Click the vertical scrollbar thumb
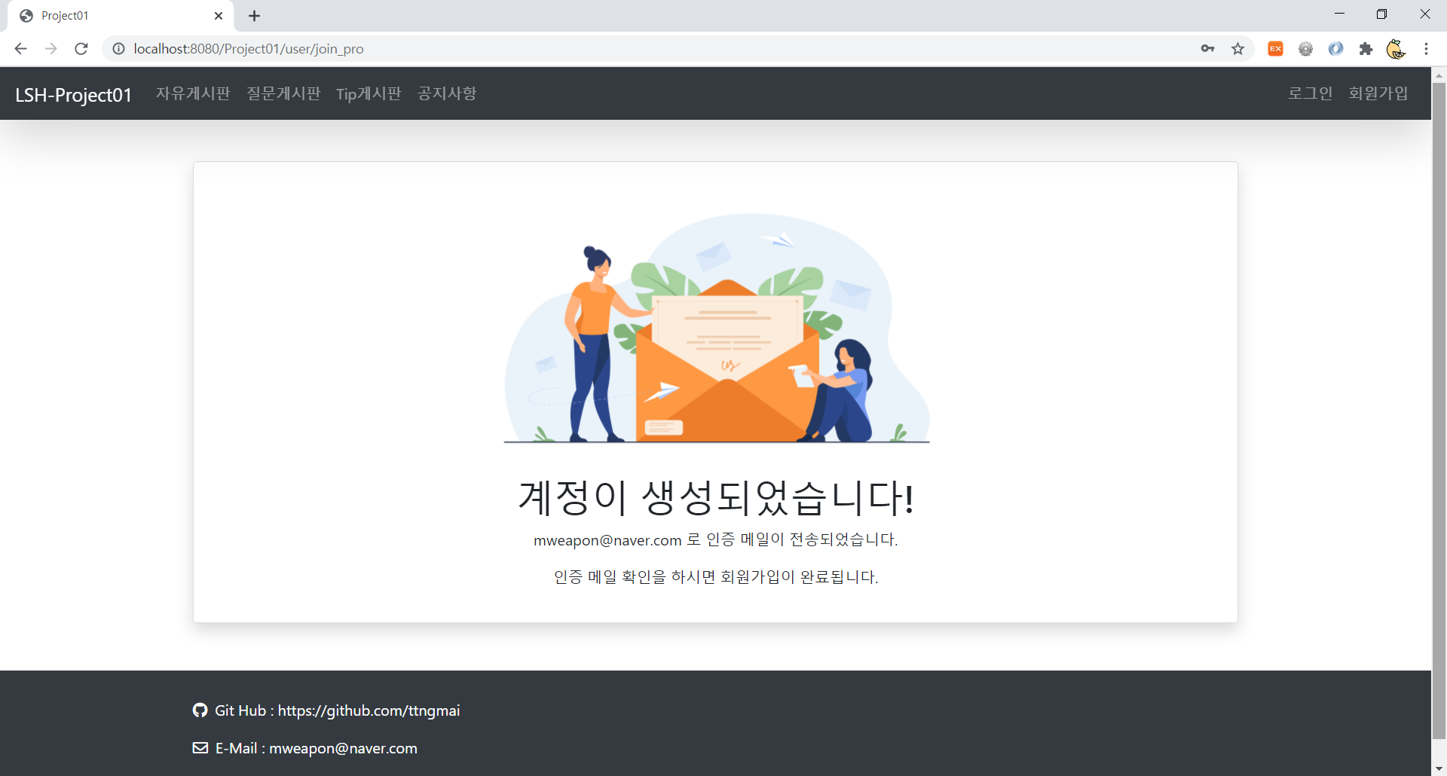This screenshot has width=1447, height=776. [x=1439, y=411]
